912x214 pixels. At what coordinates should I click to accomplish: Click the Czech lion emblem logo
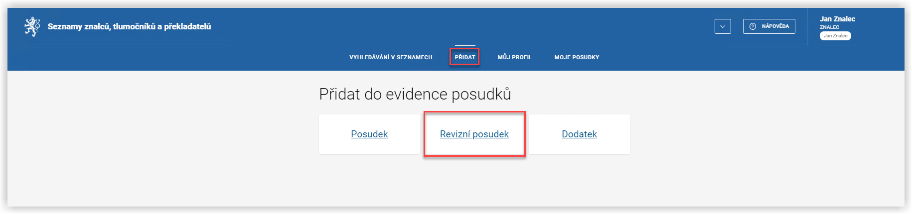(x=32, y=26)
